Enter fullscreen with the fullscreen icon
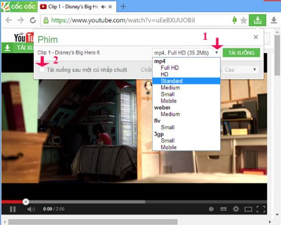Viewport: 281px width, 225px height. coord(260,209)
